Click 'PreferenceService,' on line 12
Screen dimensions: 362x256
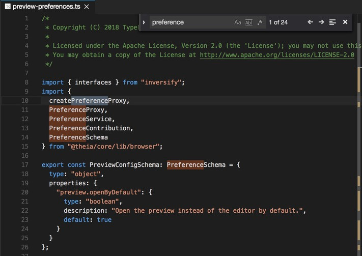click(x=82, y=119)
